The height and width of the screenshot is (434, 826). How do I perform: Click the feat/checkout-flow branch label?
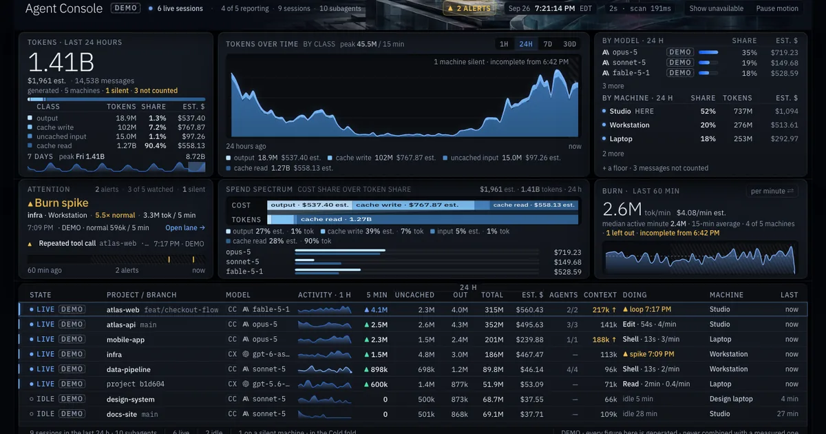(181, 310)
